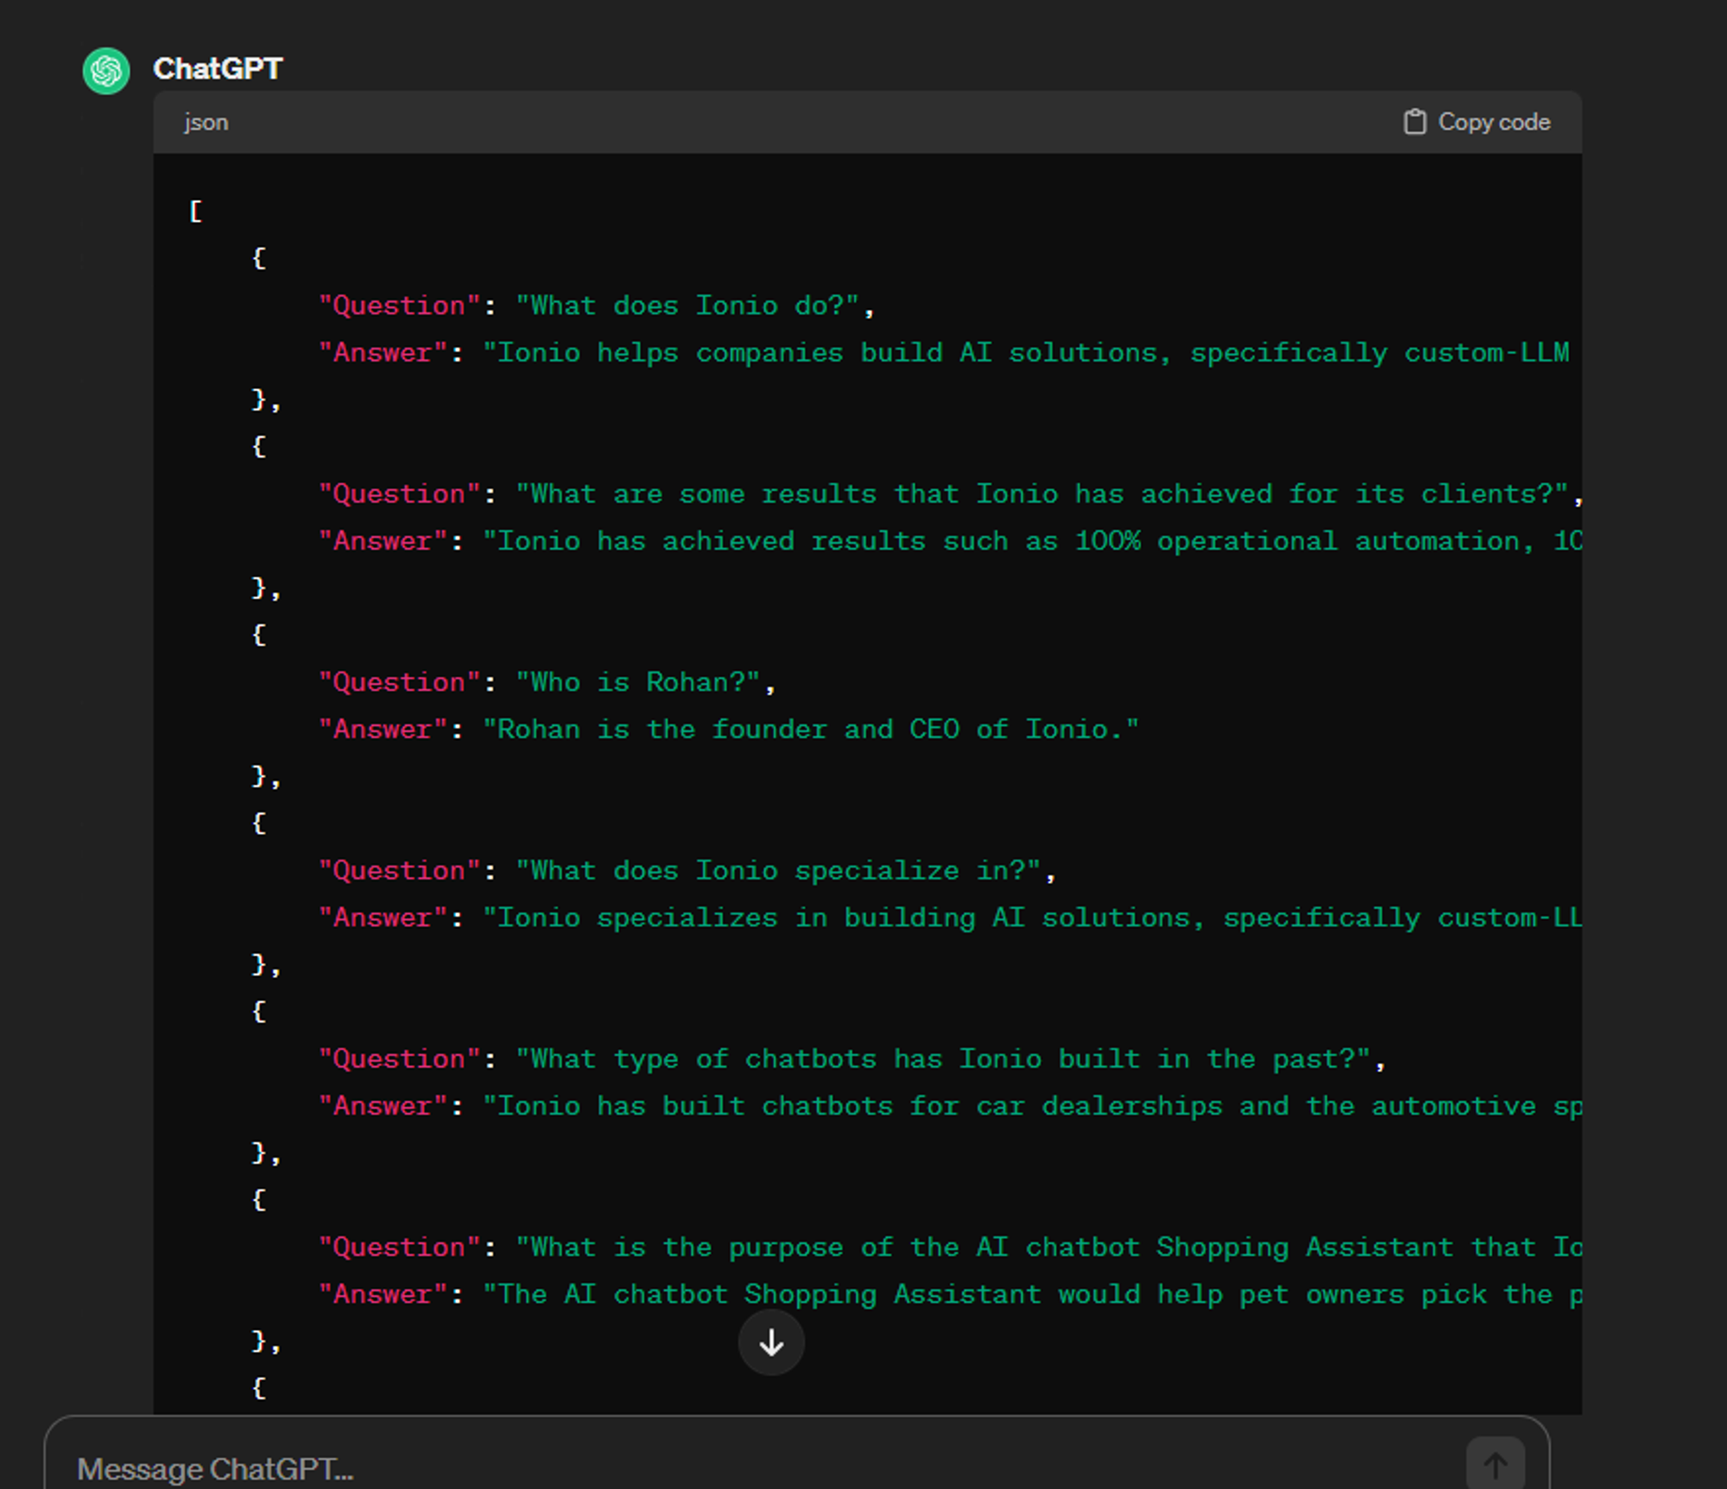Click the "Rohan is the founder and CEO" answer

point(811,729)
